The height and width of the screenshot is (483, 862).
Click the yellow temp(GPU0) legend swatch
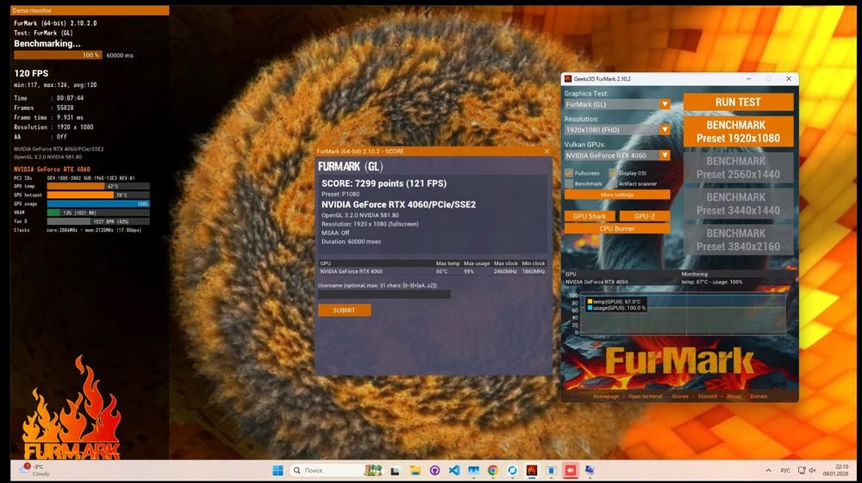pyautogui.click(x=590, y=301)
